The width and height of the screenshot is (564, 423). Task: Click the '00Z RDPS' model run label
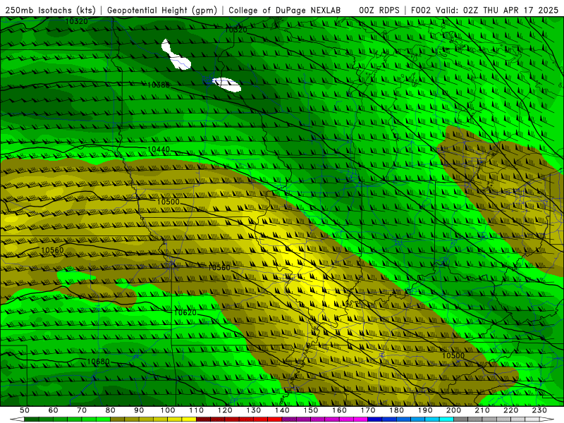(x=379, y=10)
